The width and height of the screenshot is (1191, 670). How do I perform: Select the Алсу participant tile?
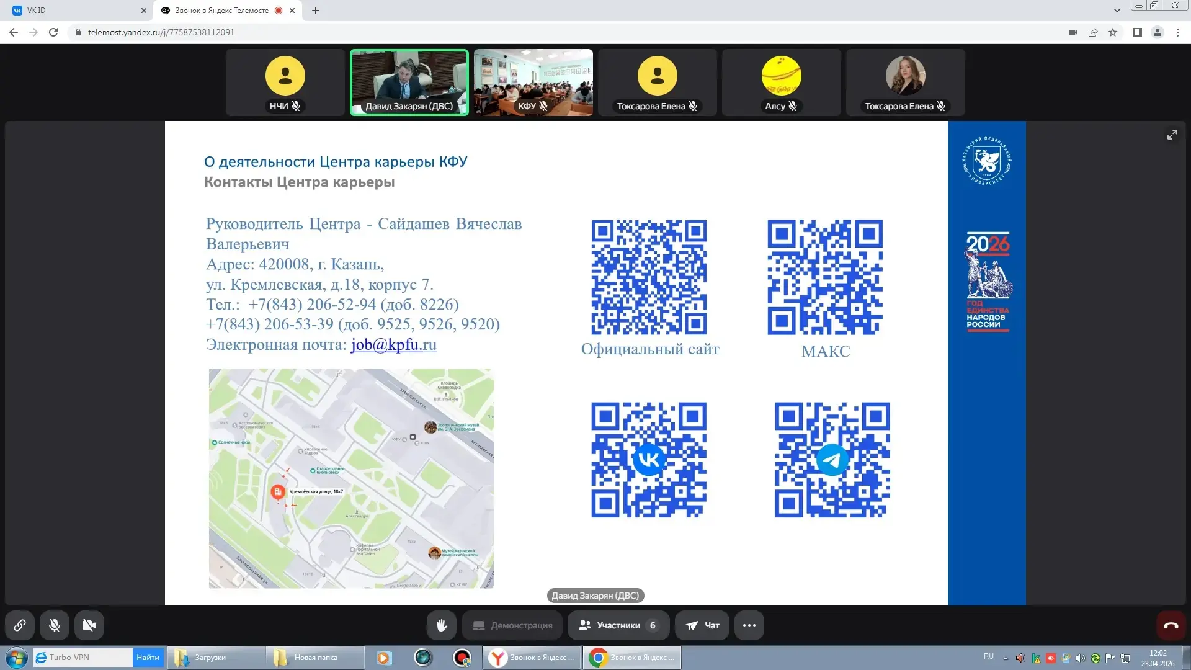click(782, 83)
